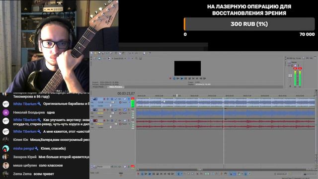Image resolution: width=318 pixels, height=179 pixels.
Task: Stop button under the video preview
Action: click(189, 79)
